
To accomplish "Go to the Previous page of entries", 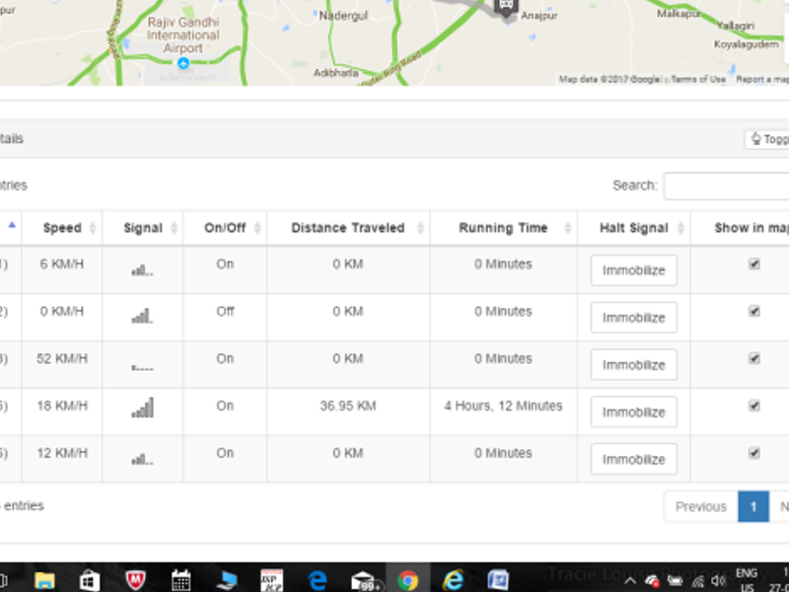I will point(701,506).
